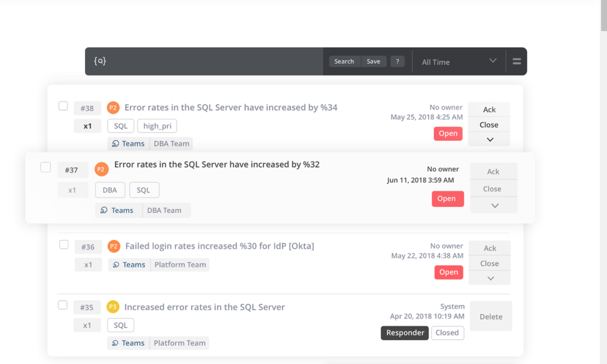
Task: Open the hamburger menu icon
Action: [x=517, y=62]
